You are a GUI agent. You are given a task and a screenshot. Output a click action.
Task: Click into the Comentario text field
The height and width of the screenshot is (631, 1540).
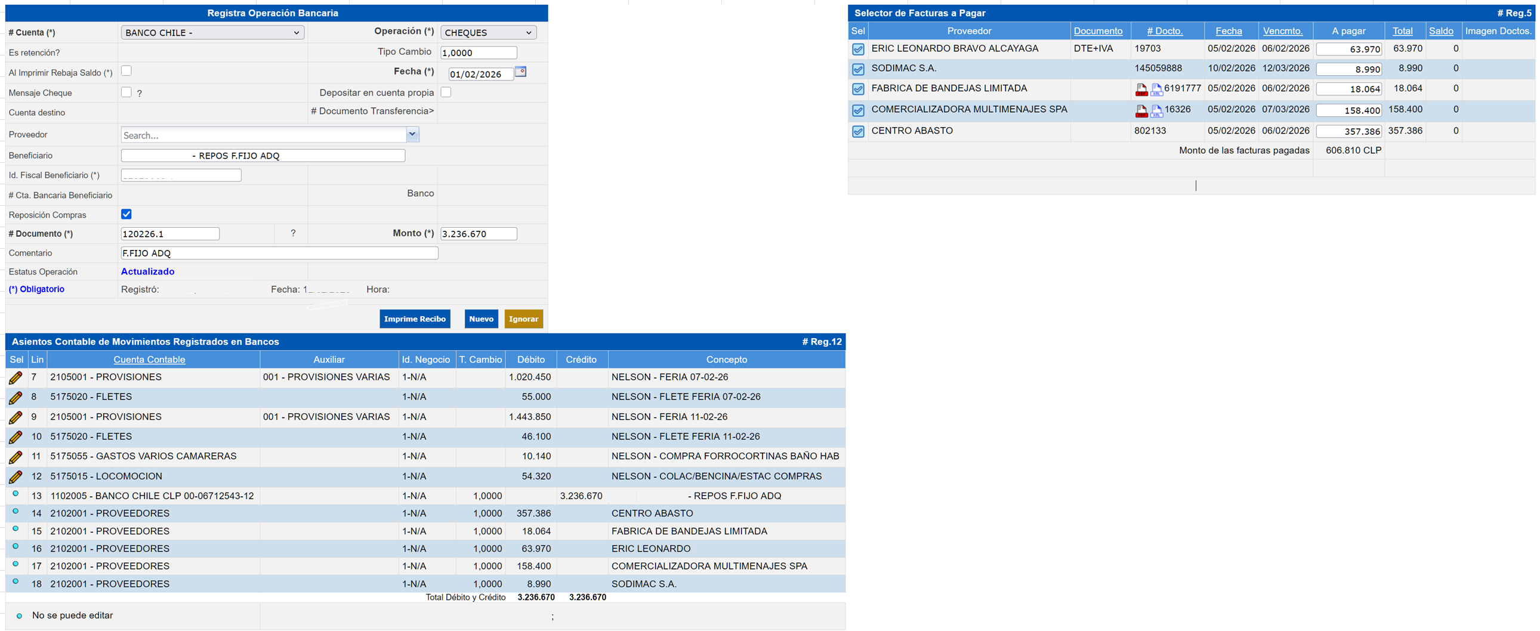coord(279,253)
